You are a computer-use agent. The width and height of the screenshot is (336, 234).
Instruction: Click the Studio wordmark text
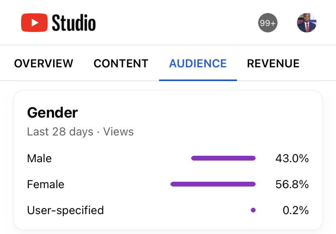click(x=74, y=23)
